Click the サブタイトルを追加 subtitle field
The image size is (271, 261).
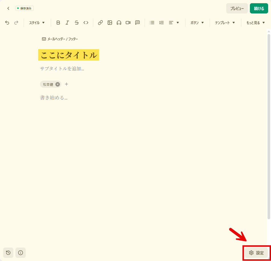62,69
